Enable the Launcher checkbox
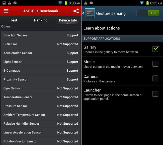Screen dimensions: 163x145 155,94
